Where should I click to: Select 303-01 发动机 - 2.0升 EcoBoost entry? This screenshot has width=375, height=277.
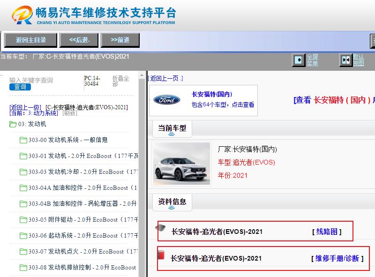point(83,156)
